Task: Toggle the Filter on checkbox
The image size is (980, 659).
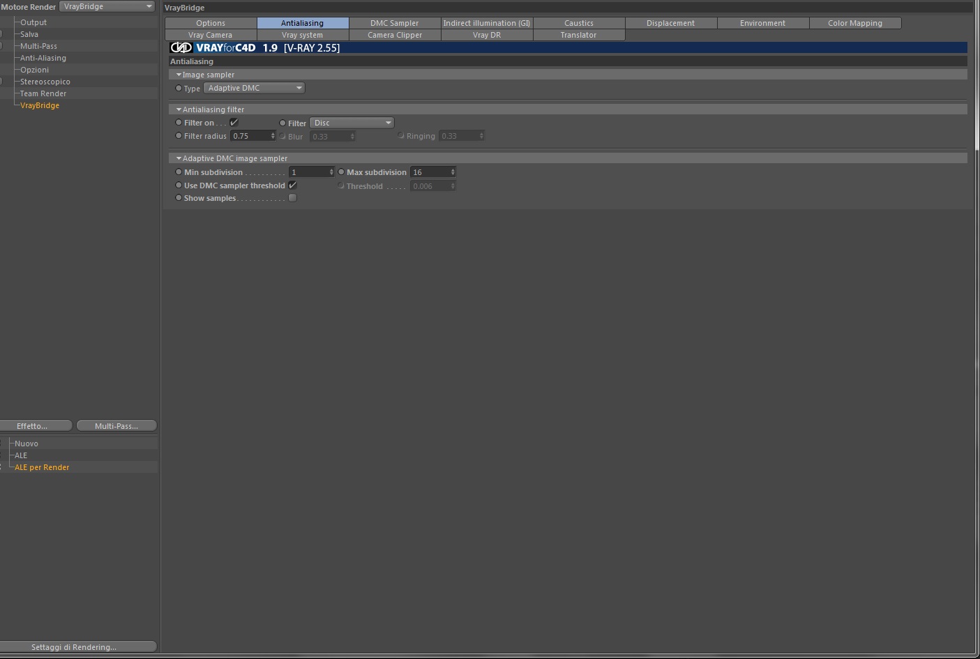Action: [x=234, y=123]
